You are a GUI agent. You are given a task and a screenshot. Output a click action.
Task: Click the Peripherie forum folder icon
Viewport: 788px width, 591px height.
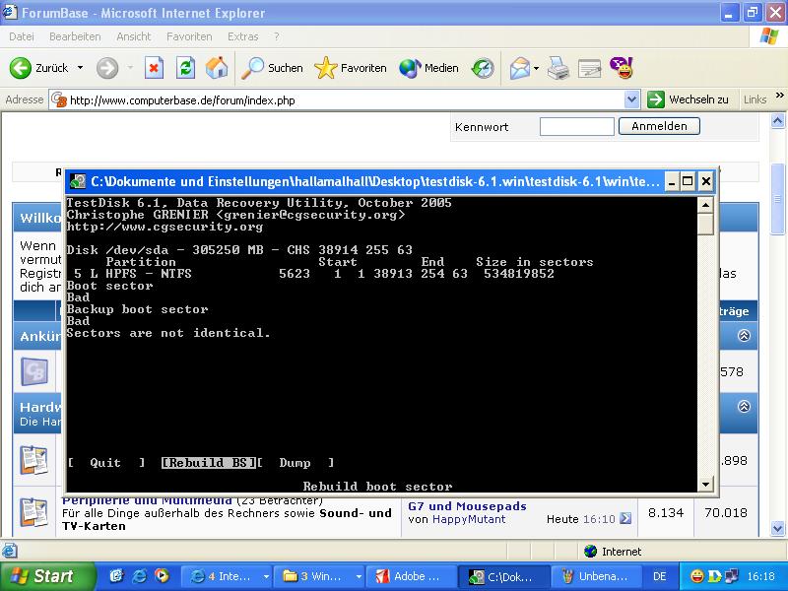coord(33,512)
